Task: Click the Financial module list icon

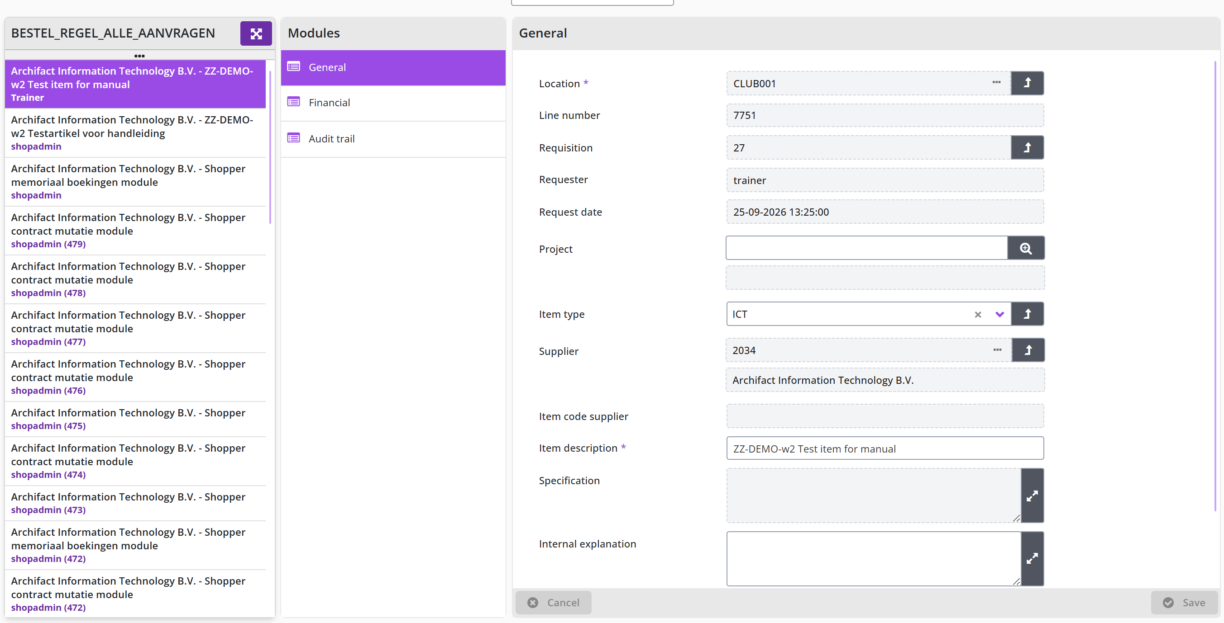Action: (294, 102)
